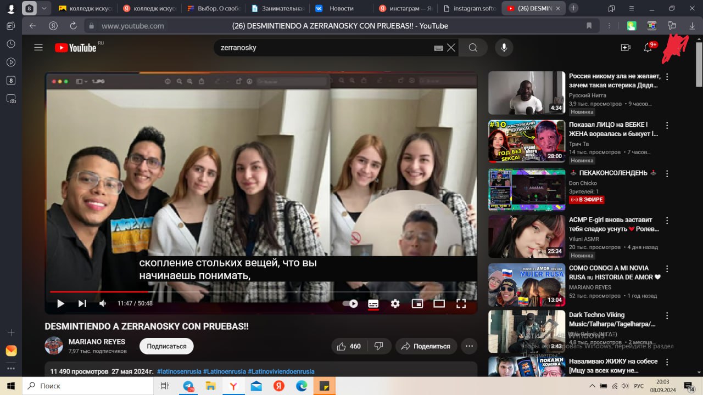Viewport: 703px width, 395px height.
Task: Open the ПЕКАКОНСОЛЕНДЕНЬ live stream thumbnail
Action: (527, 190)
